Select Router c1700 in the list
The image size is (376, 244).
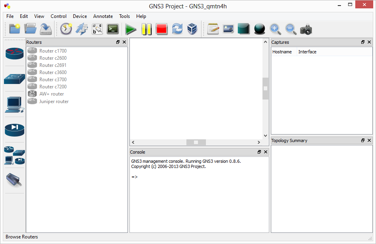pyautogui.click(x=77, y=51)
